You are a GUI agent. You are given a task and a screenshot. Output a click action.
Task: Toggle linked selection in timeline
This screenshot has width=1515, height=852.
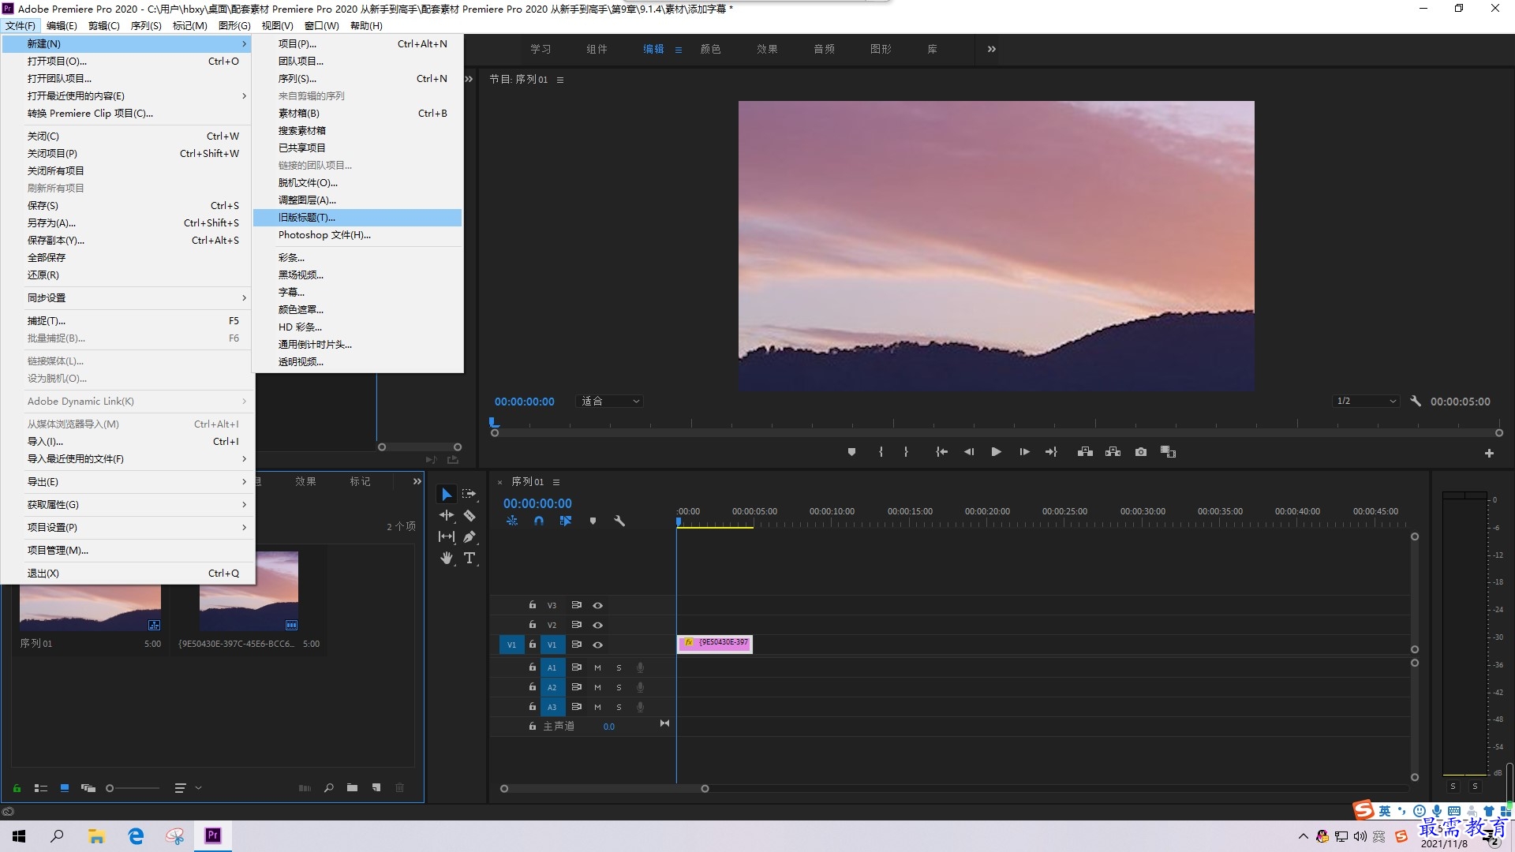coord(566,521)
